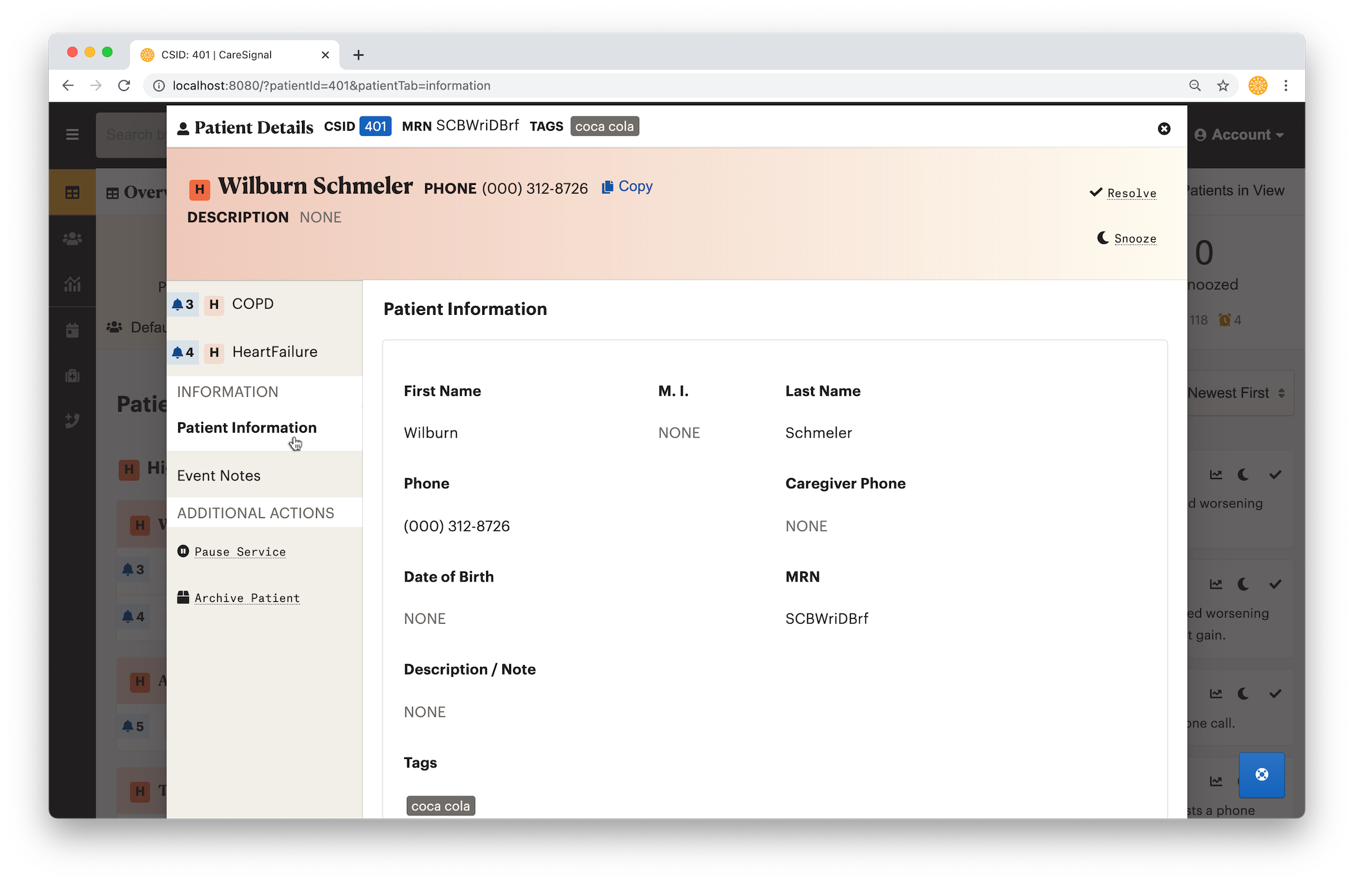Click the browser back arrow

pos(68,85)
